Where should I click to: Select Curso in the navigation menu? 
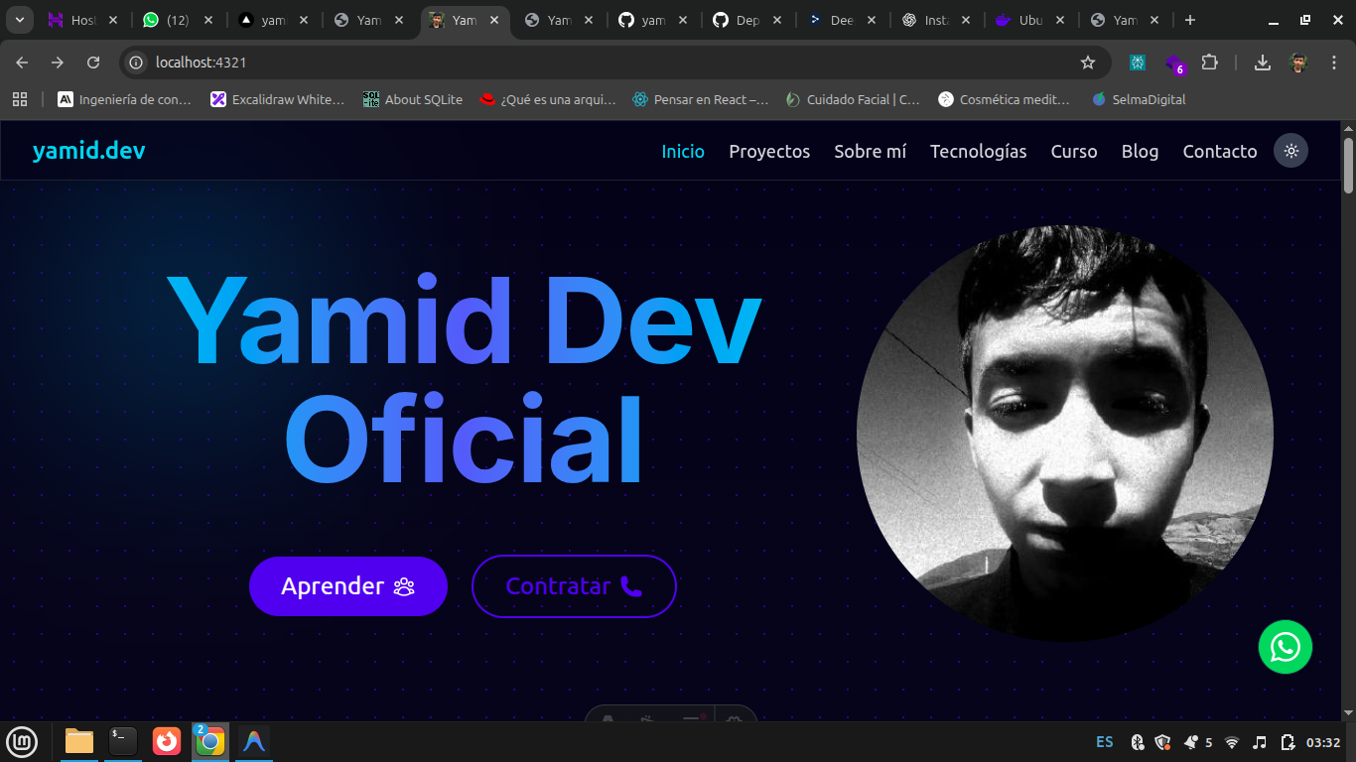tap(1074, 151)
